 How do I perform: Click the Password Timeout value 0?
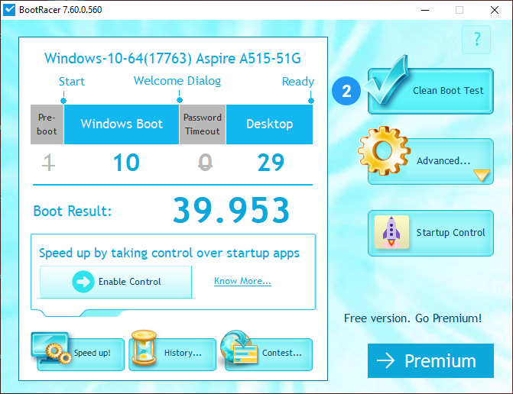point(205,163)
